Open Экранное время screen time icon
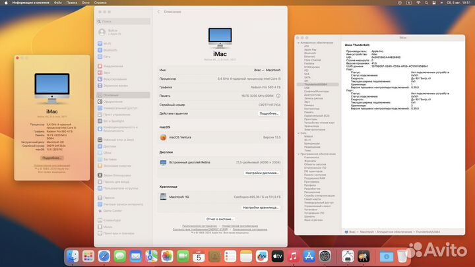 click(x=100, y=86)
